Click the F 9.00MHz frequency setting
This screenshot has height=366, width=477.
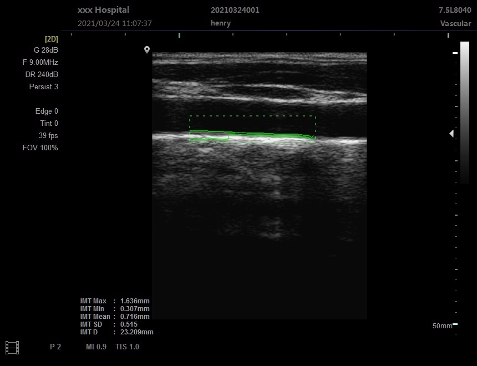[40, 62]
